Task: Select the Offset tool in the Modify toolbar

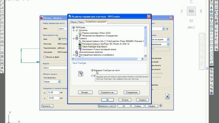Action: coord(211,12)
